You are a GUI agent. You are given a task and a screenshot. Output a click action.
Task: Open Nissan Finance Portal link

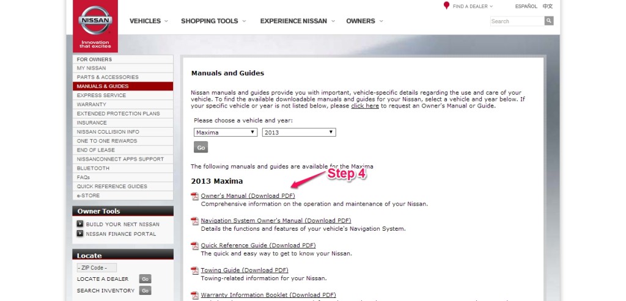pos(121,234)
